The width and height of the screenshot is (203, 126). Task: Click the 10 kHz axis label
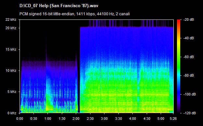pyautogui.click(x=11, y=70)
